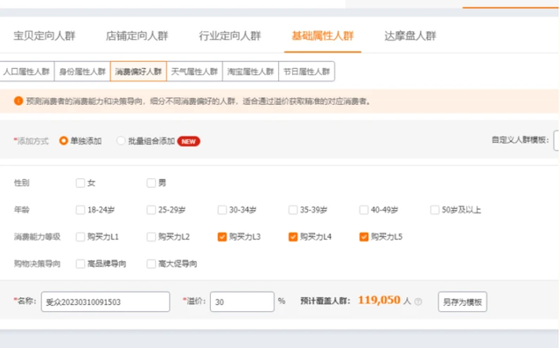Click the 预计覆盖人群 label
Screen dimensions: 560x348
325,302
